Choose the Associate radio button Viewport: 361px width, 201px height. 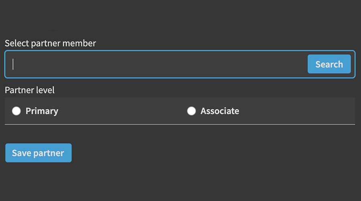(x=191, y=111)
